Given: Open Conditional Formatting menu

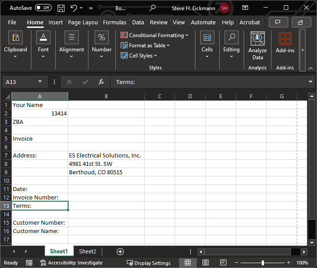Looking at the screenshot, I should click(x=154, y=35).
